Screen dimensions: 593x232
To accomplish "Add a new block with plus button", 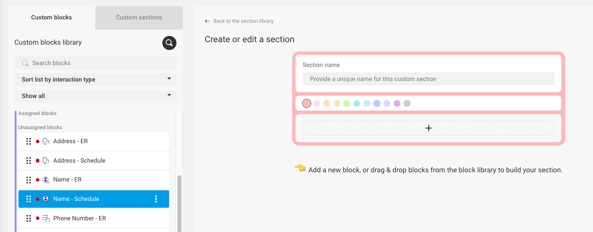I will click(429, 128).
